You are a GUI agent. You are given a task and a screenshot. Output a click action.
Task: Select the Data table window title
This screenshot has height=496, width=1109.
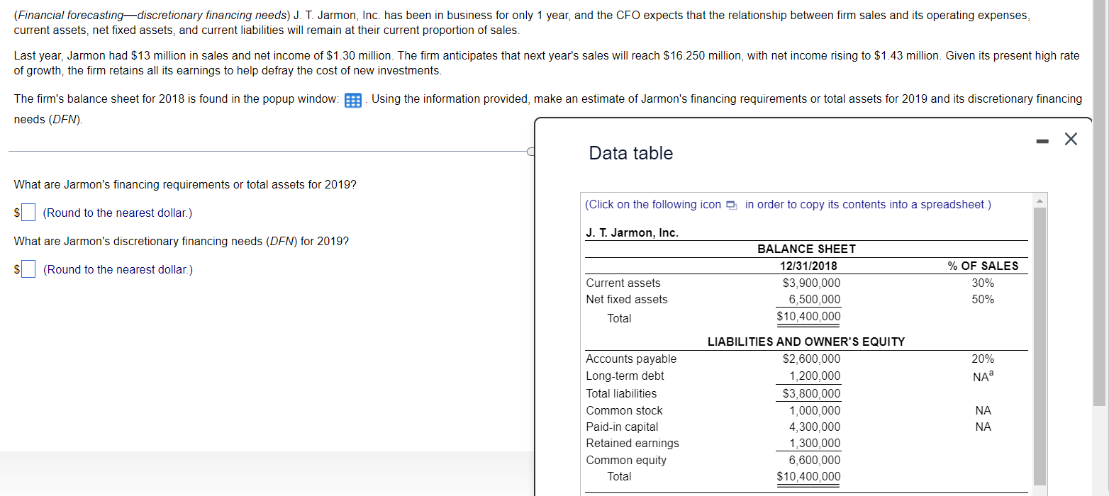[630, 153]
